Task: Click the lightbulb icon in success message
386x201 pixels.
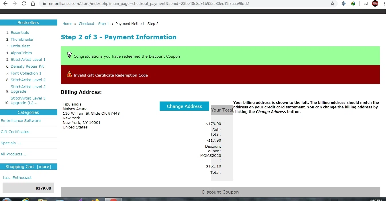Action: 69,55
